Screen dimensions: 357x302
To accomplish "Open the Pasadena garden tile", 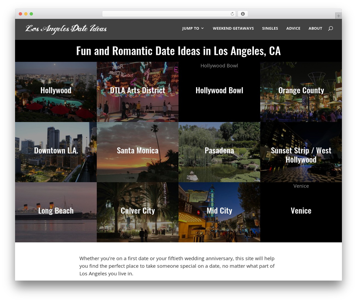I will click(219, 152).
